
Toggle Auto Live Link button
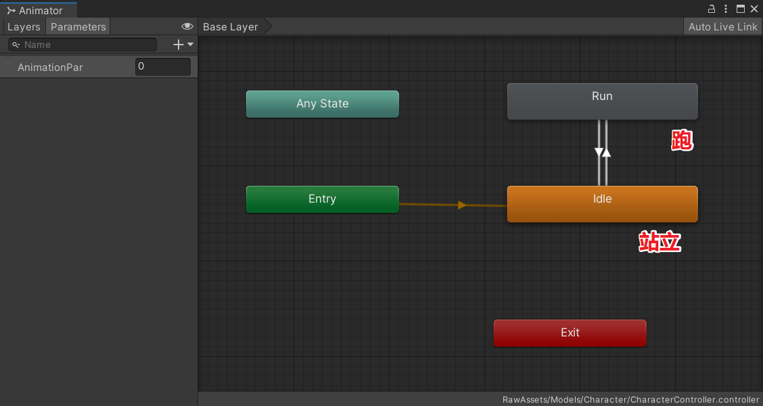(x=722, y=27)
